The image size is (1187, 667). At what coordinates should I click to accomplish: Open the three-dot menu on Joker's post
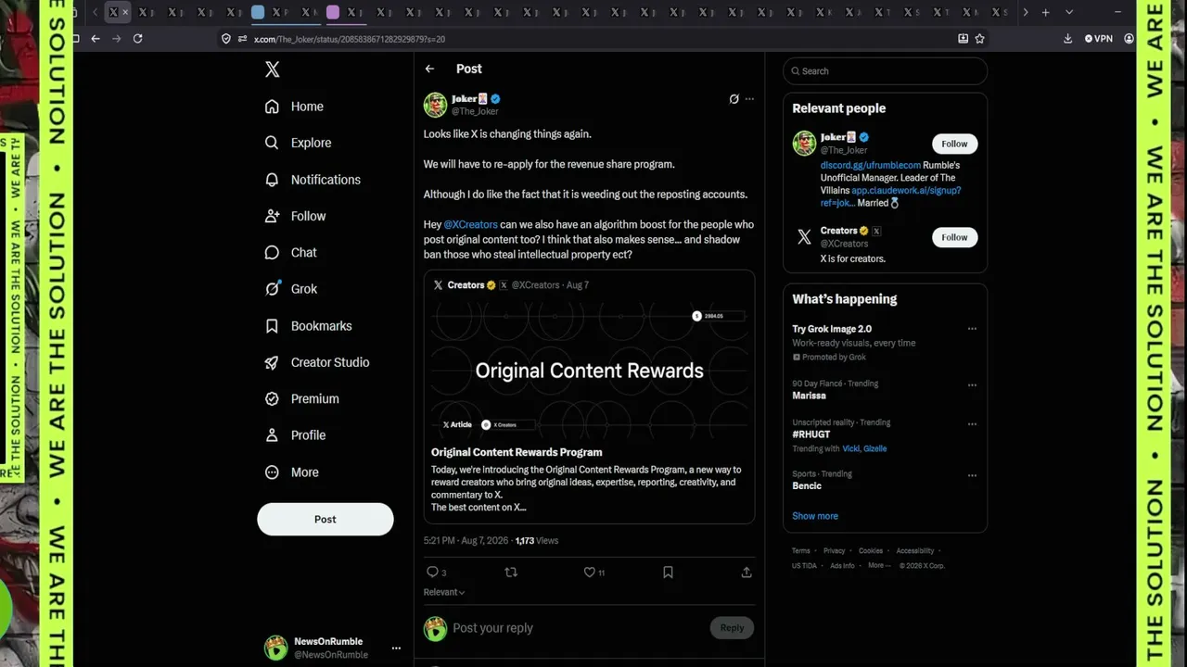(749, 99)
